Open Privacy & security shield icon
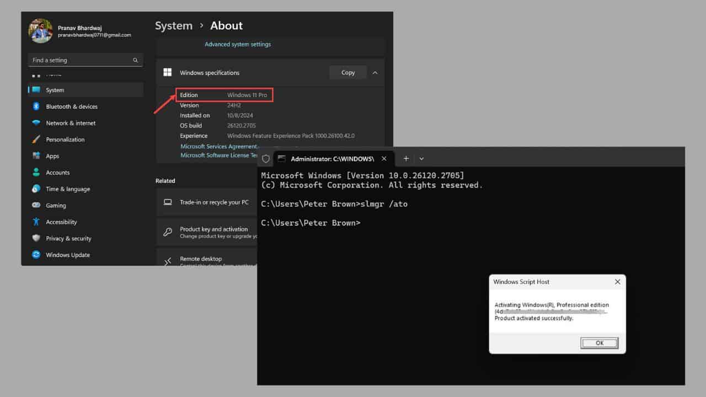This screenshot has width=706, height=397. click(36, 238)
